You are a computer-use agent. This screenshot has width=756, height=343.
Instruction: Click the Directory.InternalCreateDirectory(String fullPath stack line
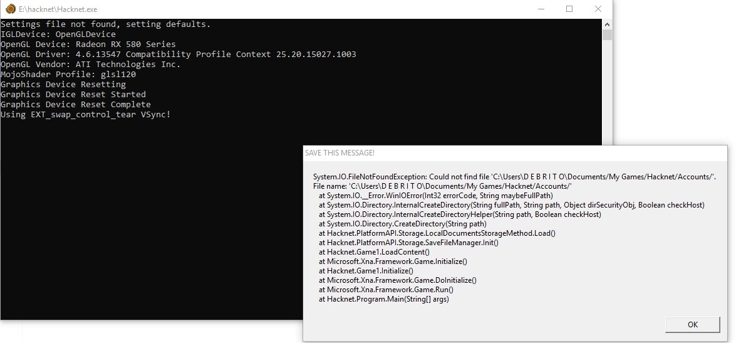512,205
